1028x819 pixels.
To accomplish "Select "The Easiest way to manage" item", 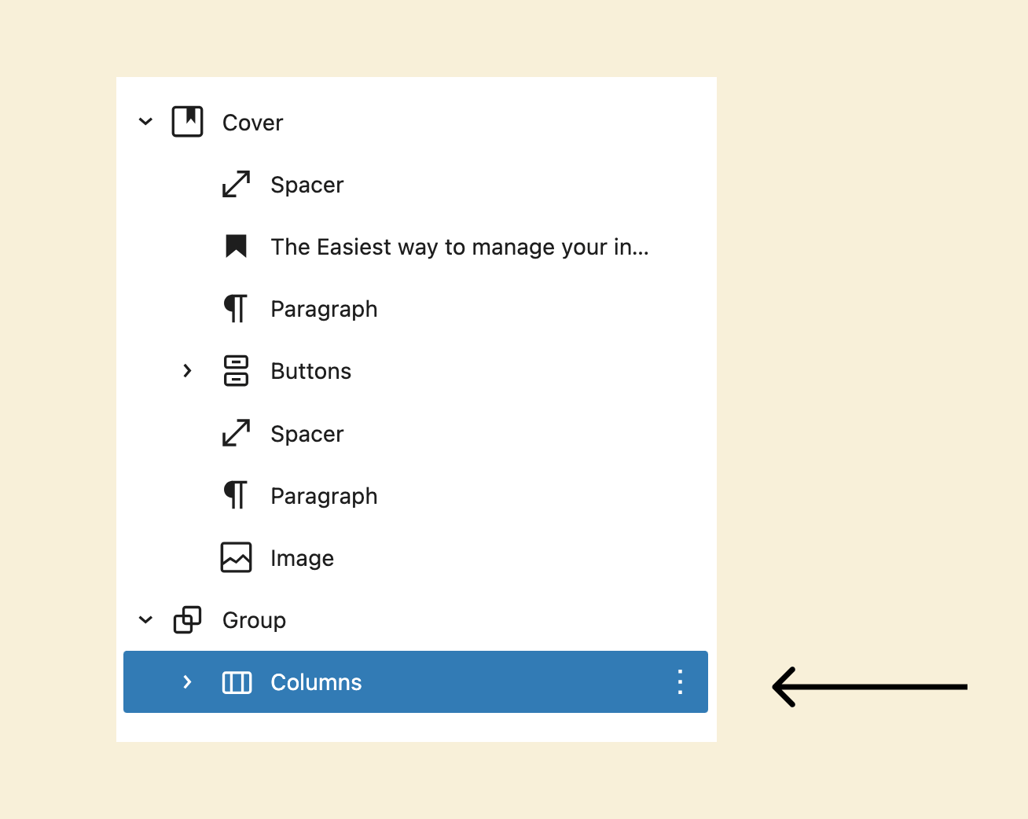I will [x=459, y=247].
